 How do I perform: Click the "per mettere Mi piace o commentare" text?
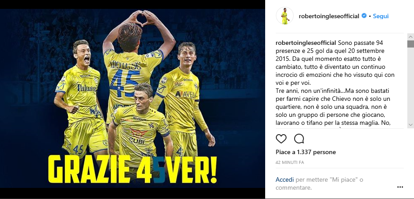(320, 184)
